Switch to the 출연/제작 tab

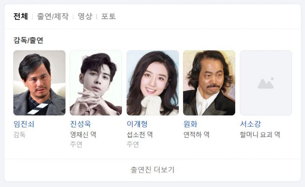pos(53,16)
